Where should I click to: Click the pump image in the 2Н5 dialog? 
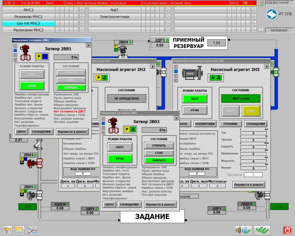click(x=192, y=73)
